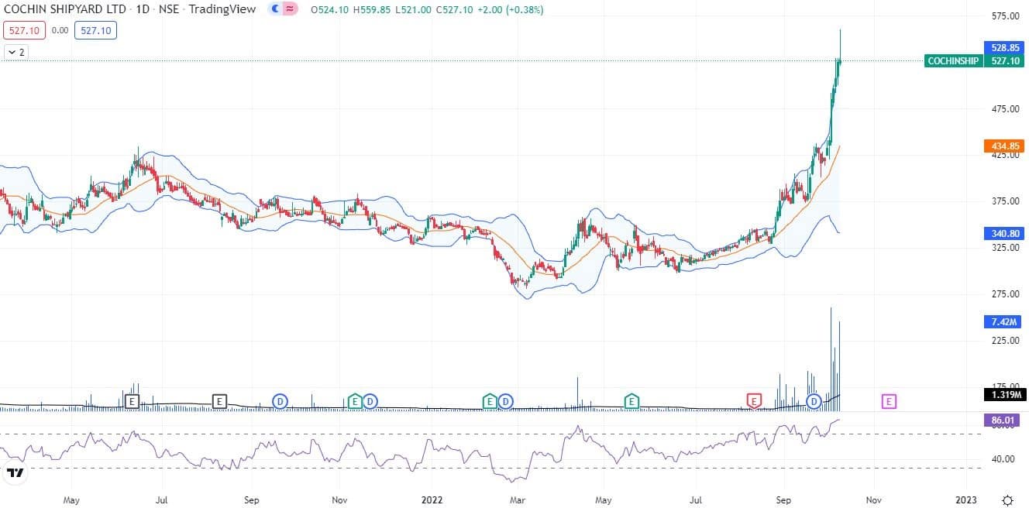This screenshot has width=1029, height=508.
Task: Click the pink upcoming-earnings E marker
Action: pyautogui.click(x=889, y=400)
